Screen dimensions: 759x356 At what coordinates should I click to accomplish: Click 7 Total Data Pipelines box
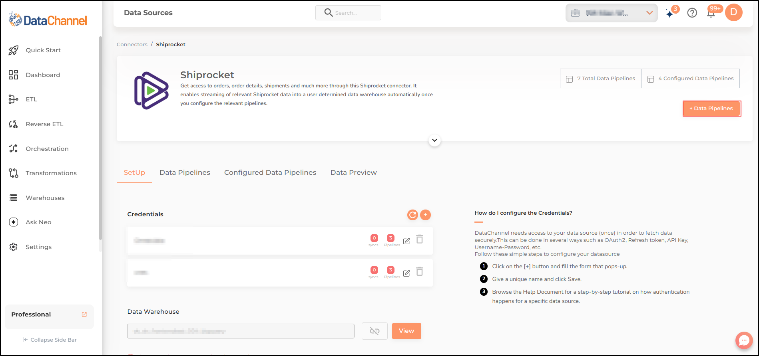[x=600, y=79]
